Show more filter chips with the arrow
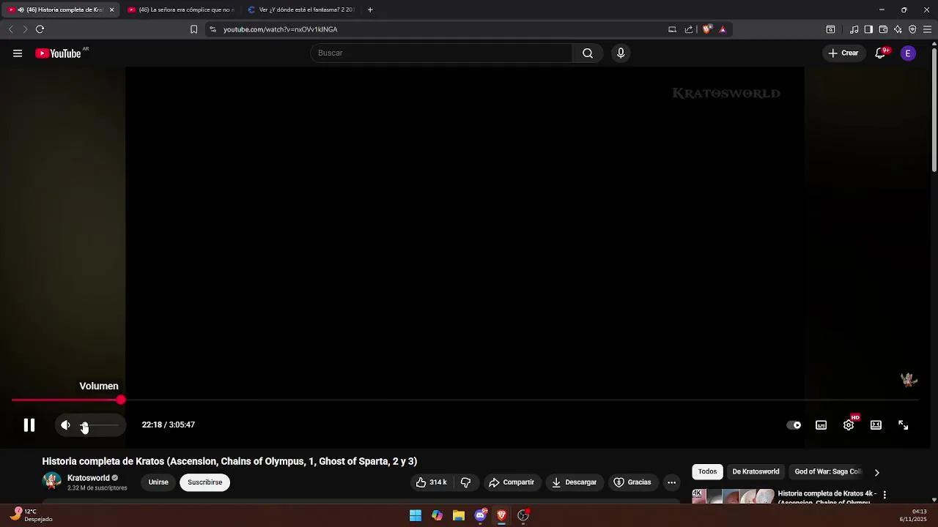 [x=876, y=472]
